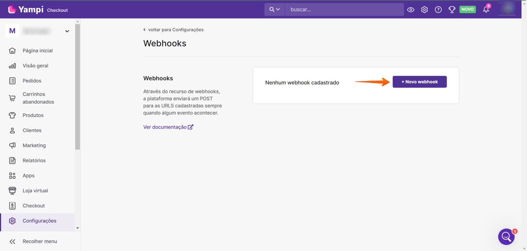
Task: Select the Clientes person icon
Action: pyautogui.click(x=12, y=130)
